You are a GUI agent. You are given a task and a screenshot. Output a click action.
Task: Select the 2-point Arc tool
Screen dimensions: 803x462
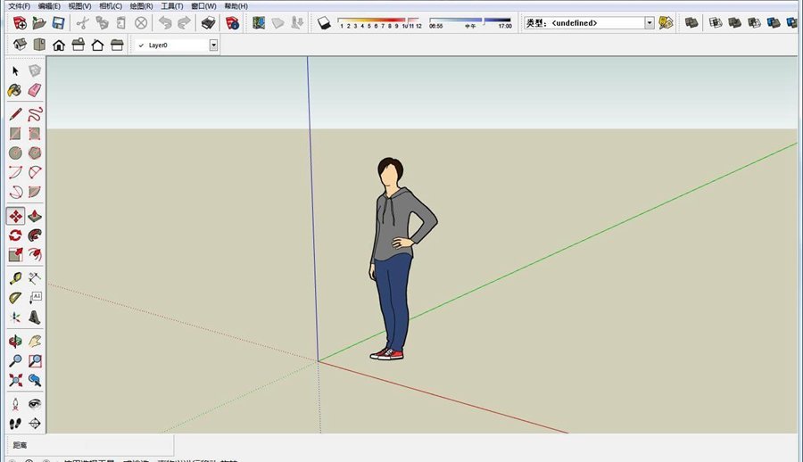tap(15, 172)
